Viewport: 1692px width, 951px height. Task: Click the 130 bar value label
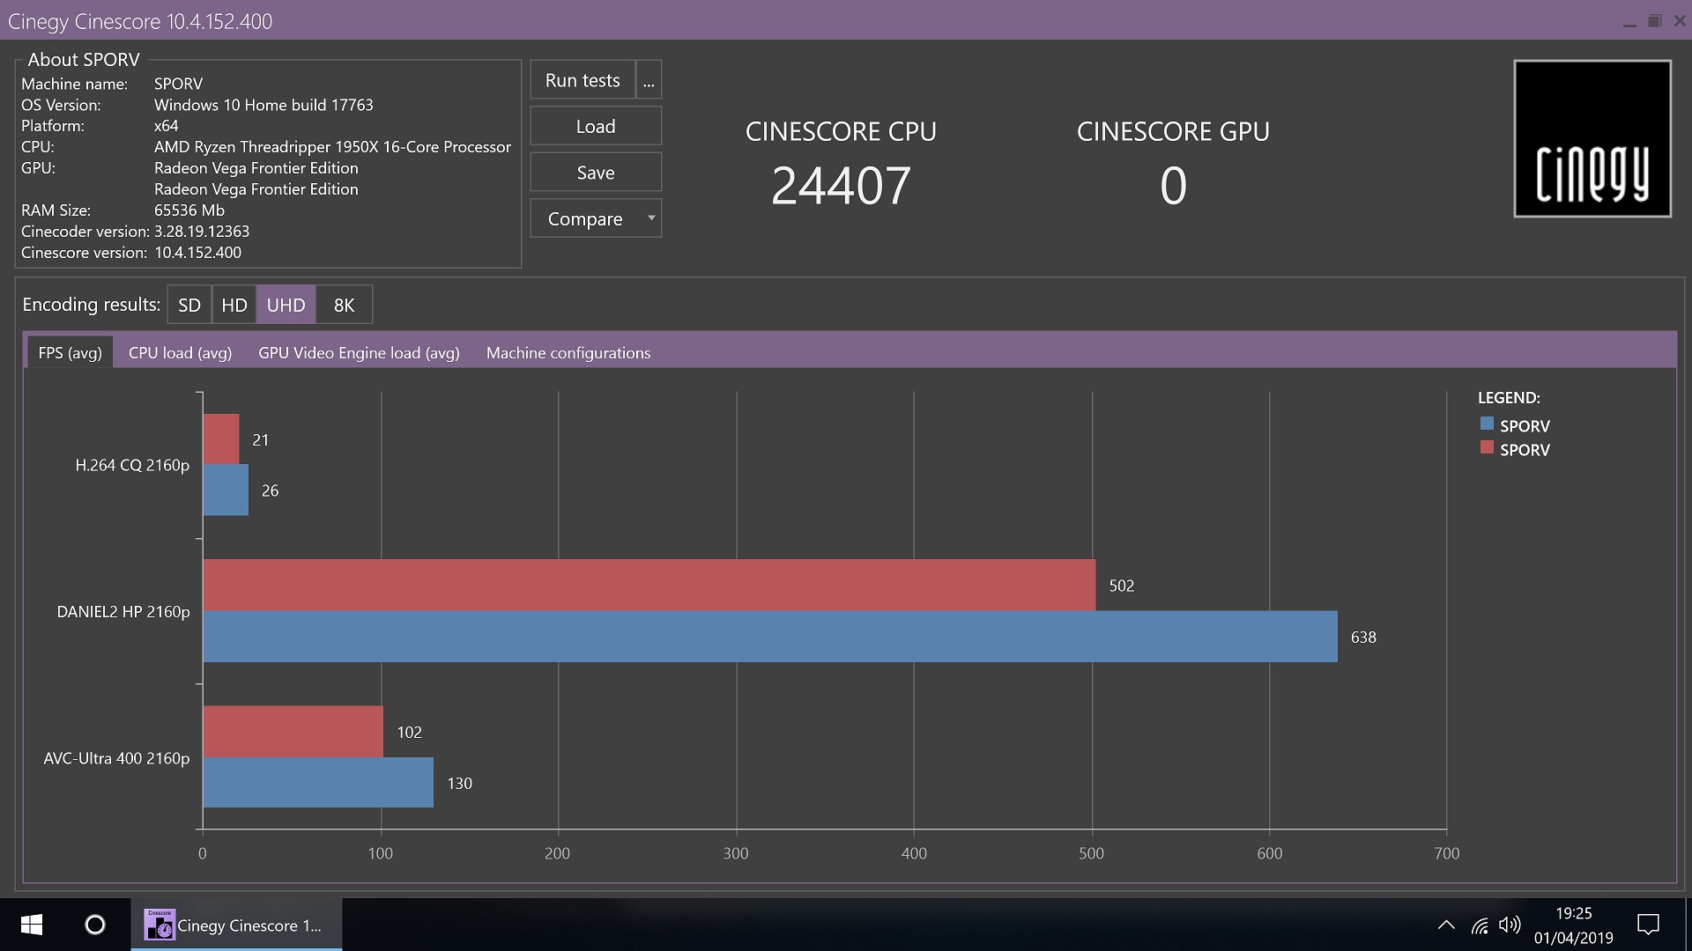pyautogui.click(x=459, y=783)
